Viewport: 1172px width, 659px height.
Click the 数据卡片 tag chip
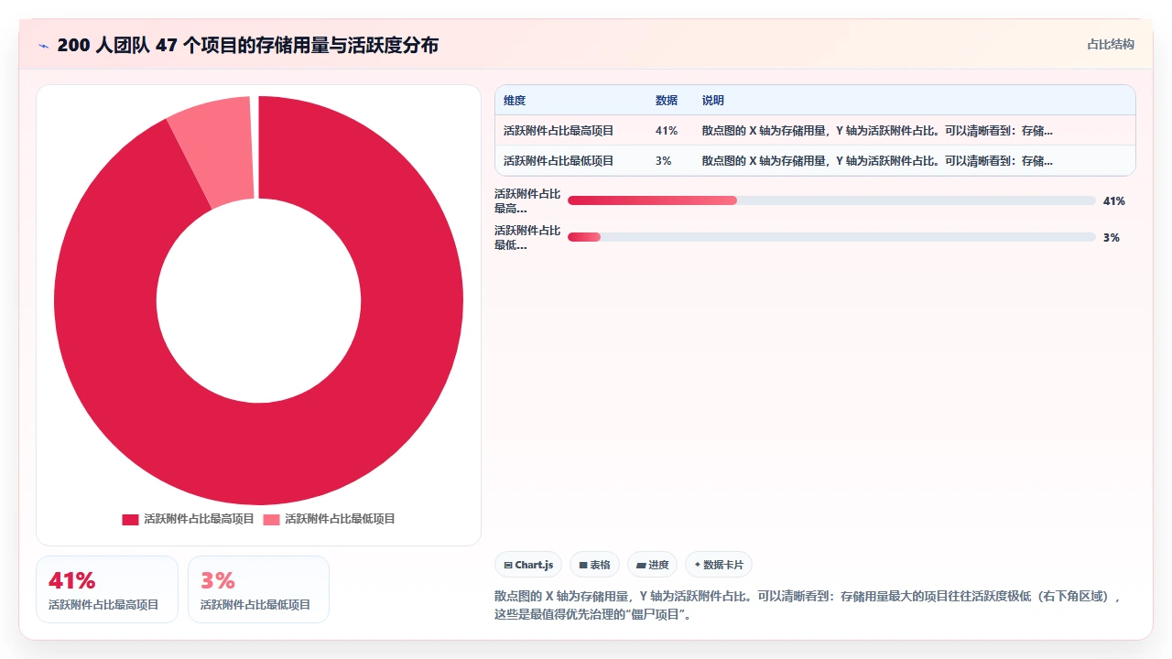pos(719,565)
